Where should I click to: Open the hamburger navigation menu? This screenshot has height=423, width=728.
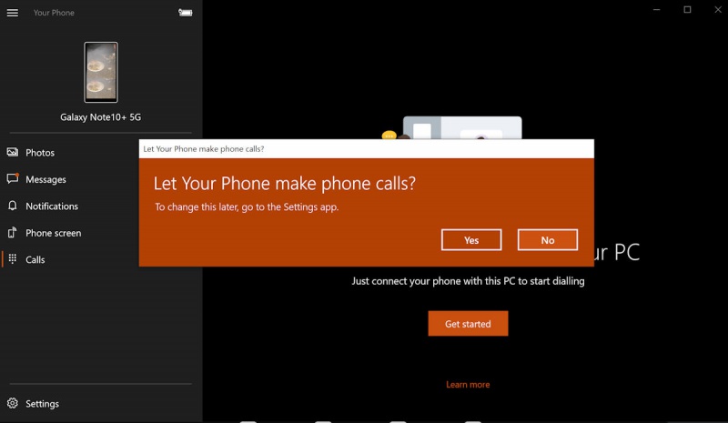coord(13,13)
